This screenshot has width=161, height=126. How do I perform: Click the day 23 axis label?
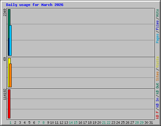point(113,123)
